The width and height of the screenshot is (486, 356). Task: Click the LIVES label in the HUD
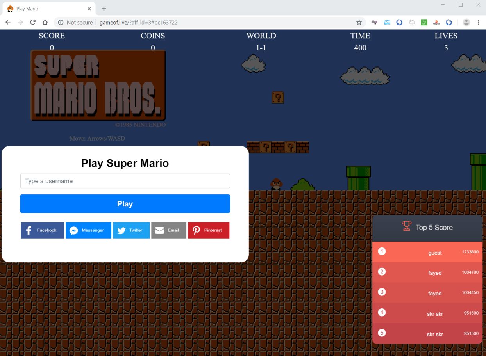pos(446,36)
